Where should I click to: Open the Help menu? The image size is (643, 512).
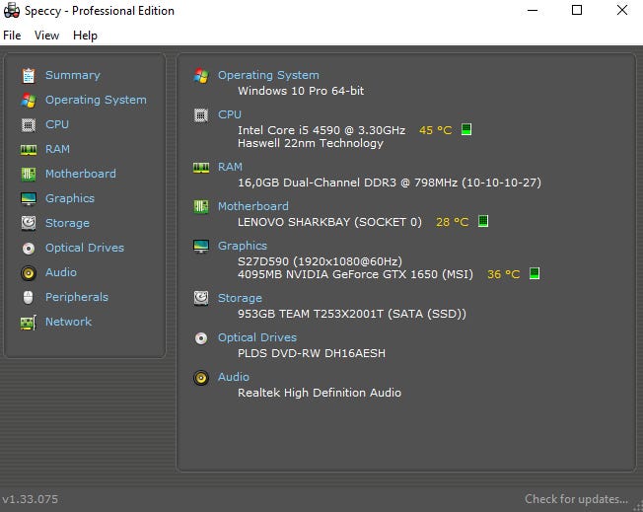coord(85,36)
